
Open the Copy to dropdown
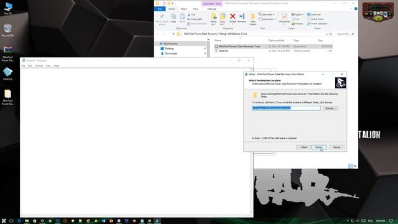click(223, 19)
